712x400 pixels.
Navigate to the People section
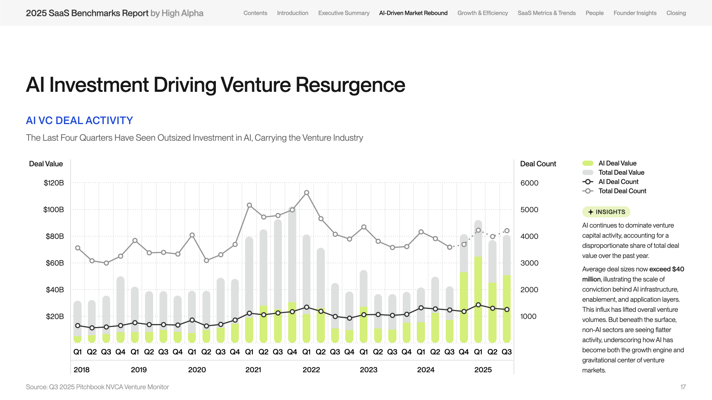[594, 13]
